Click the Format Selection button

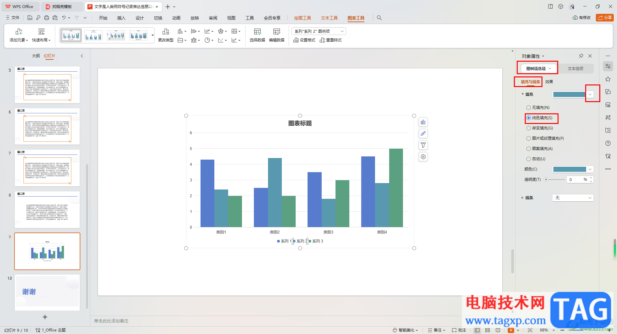pos(304,40)
